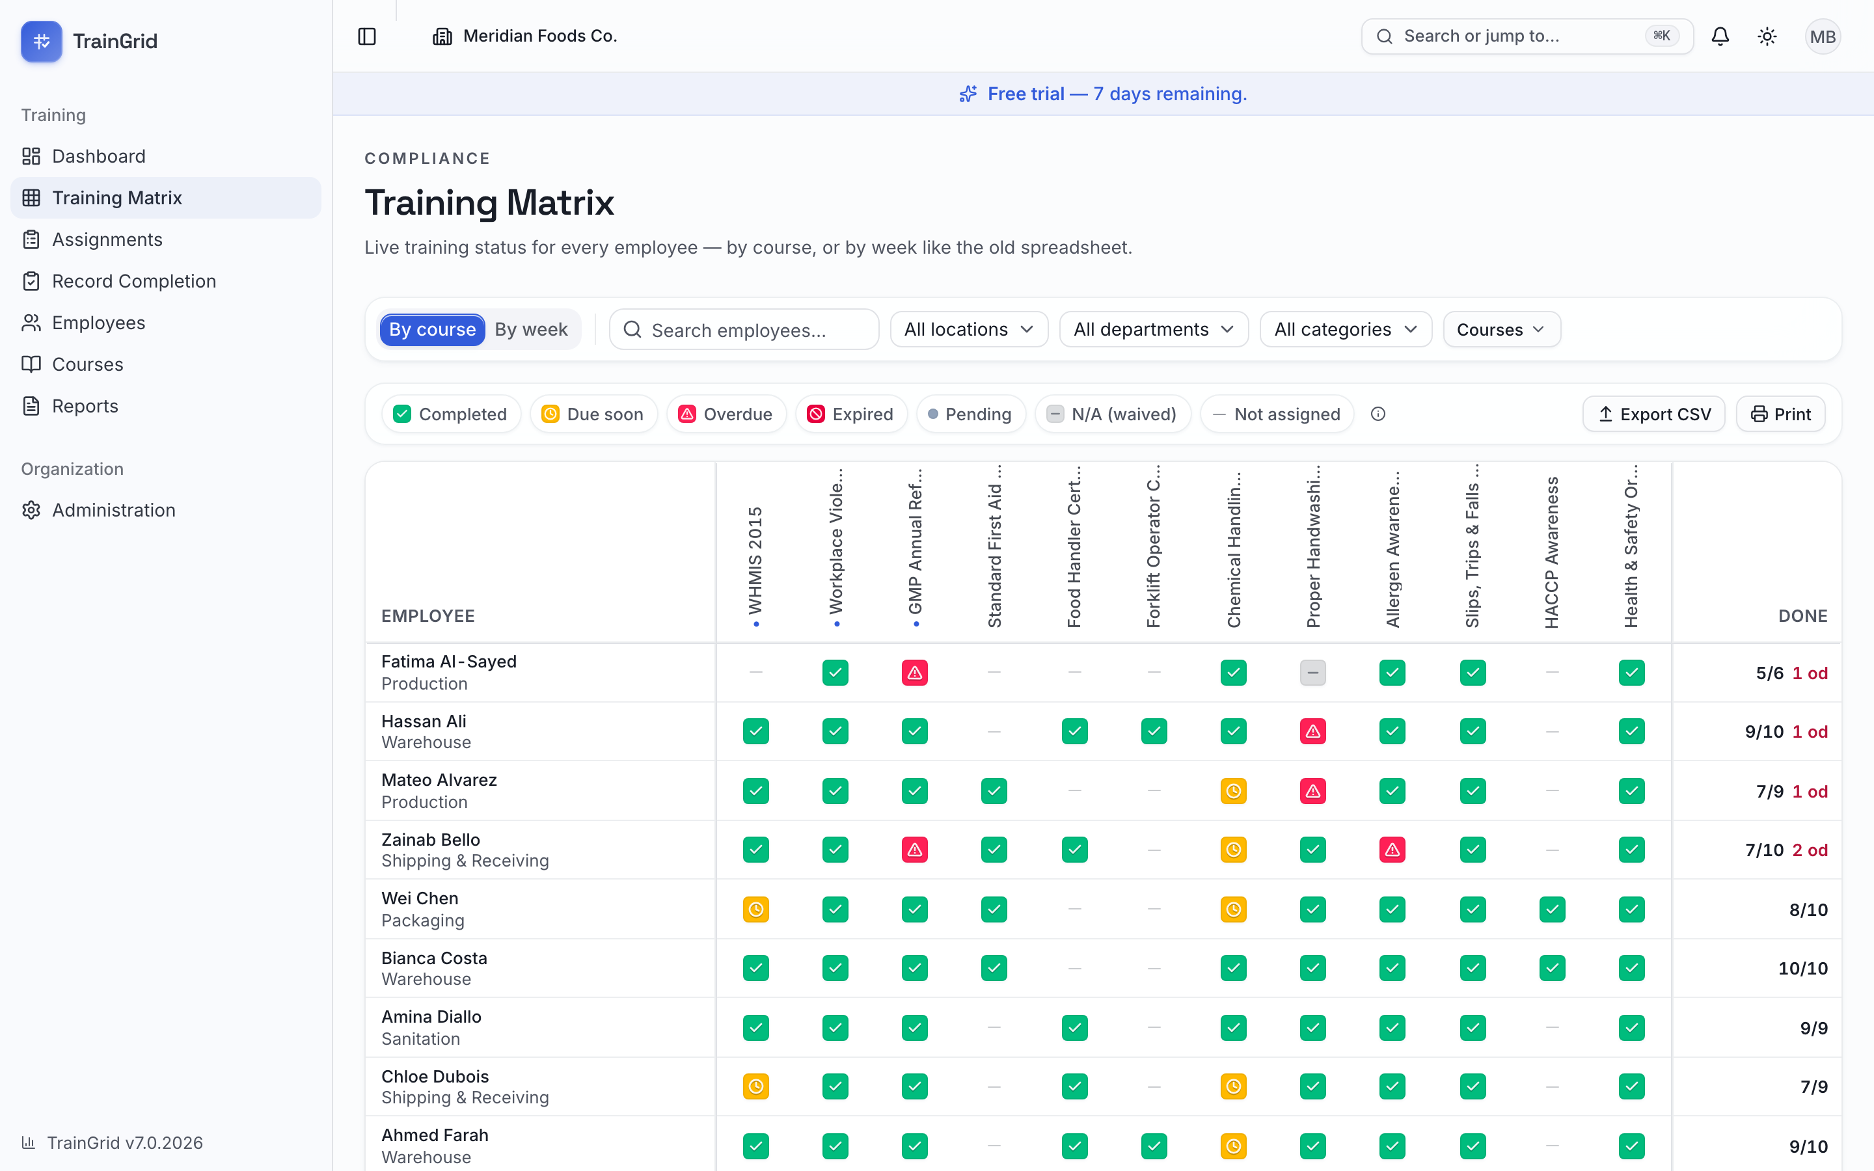Click Zainab Bello's overdue Allergen Awareness icon
The width and height of the screenshot is (1874, 1171).
(1392, 850)
